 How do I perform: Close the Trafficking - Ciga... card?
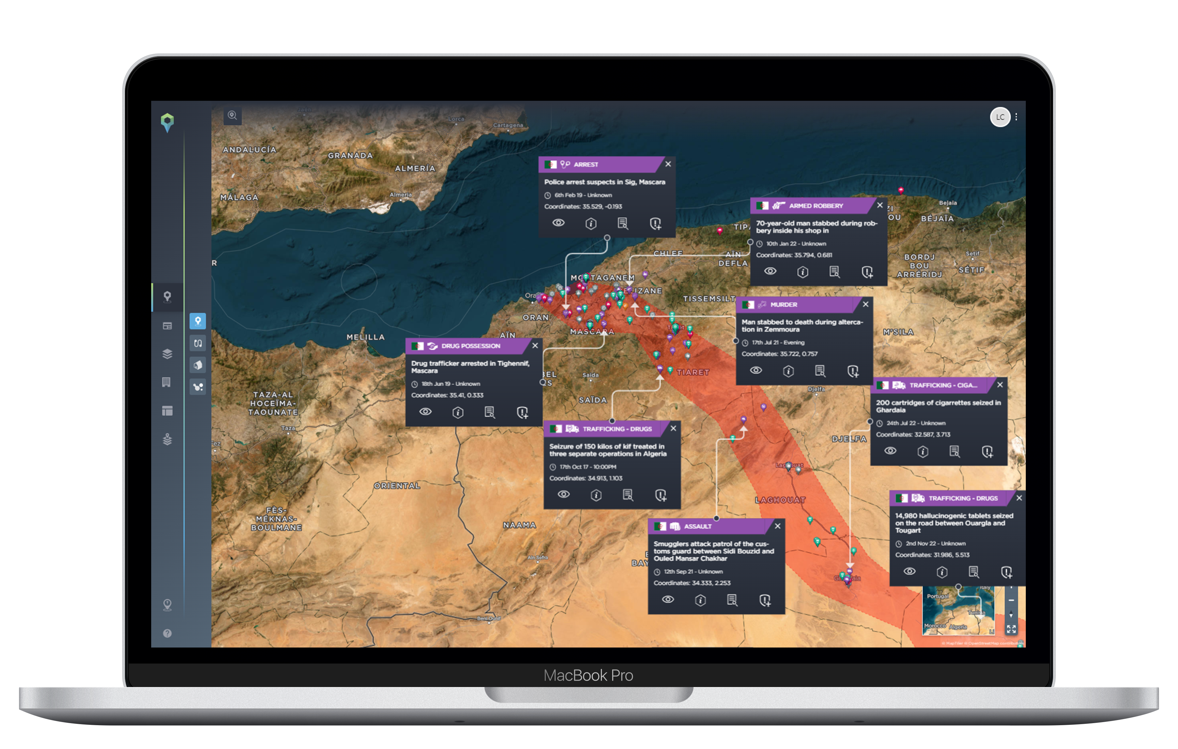click(x=1000, y=384)
